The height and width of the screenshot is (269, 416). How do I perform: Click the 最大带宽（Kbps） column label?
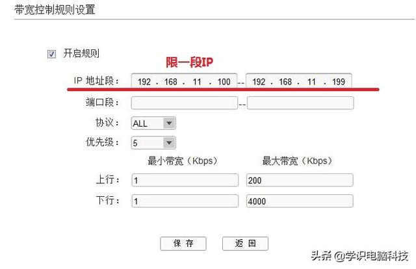tap(297, 160)
